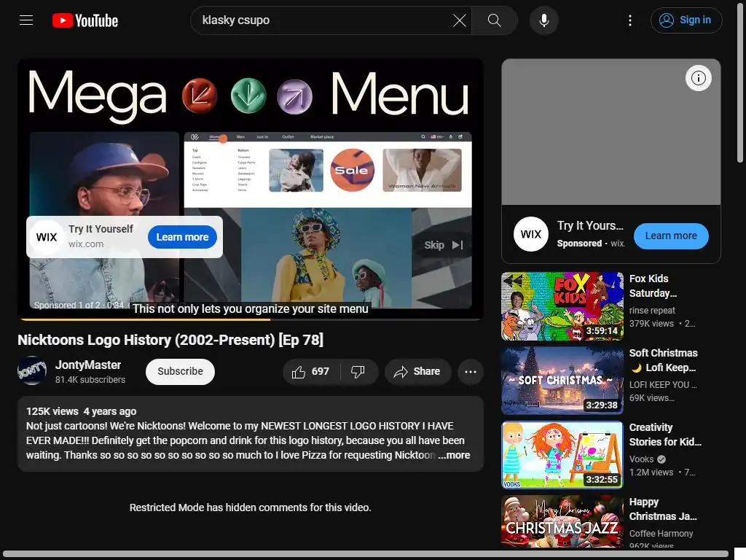Image resolution: width=746 pixels, height=560 pixels.
Task: Open Christmas Jazz video thumbnail
Action: (562, 521)
